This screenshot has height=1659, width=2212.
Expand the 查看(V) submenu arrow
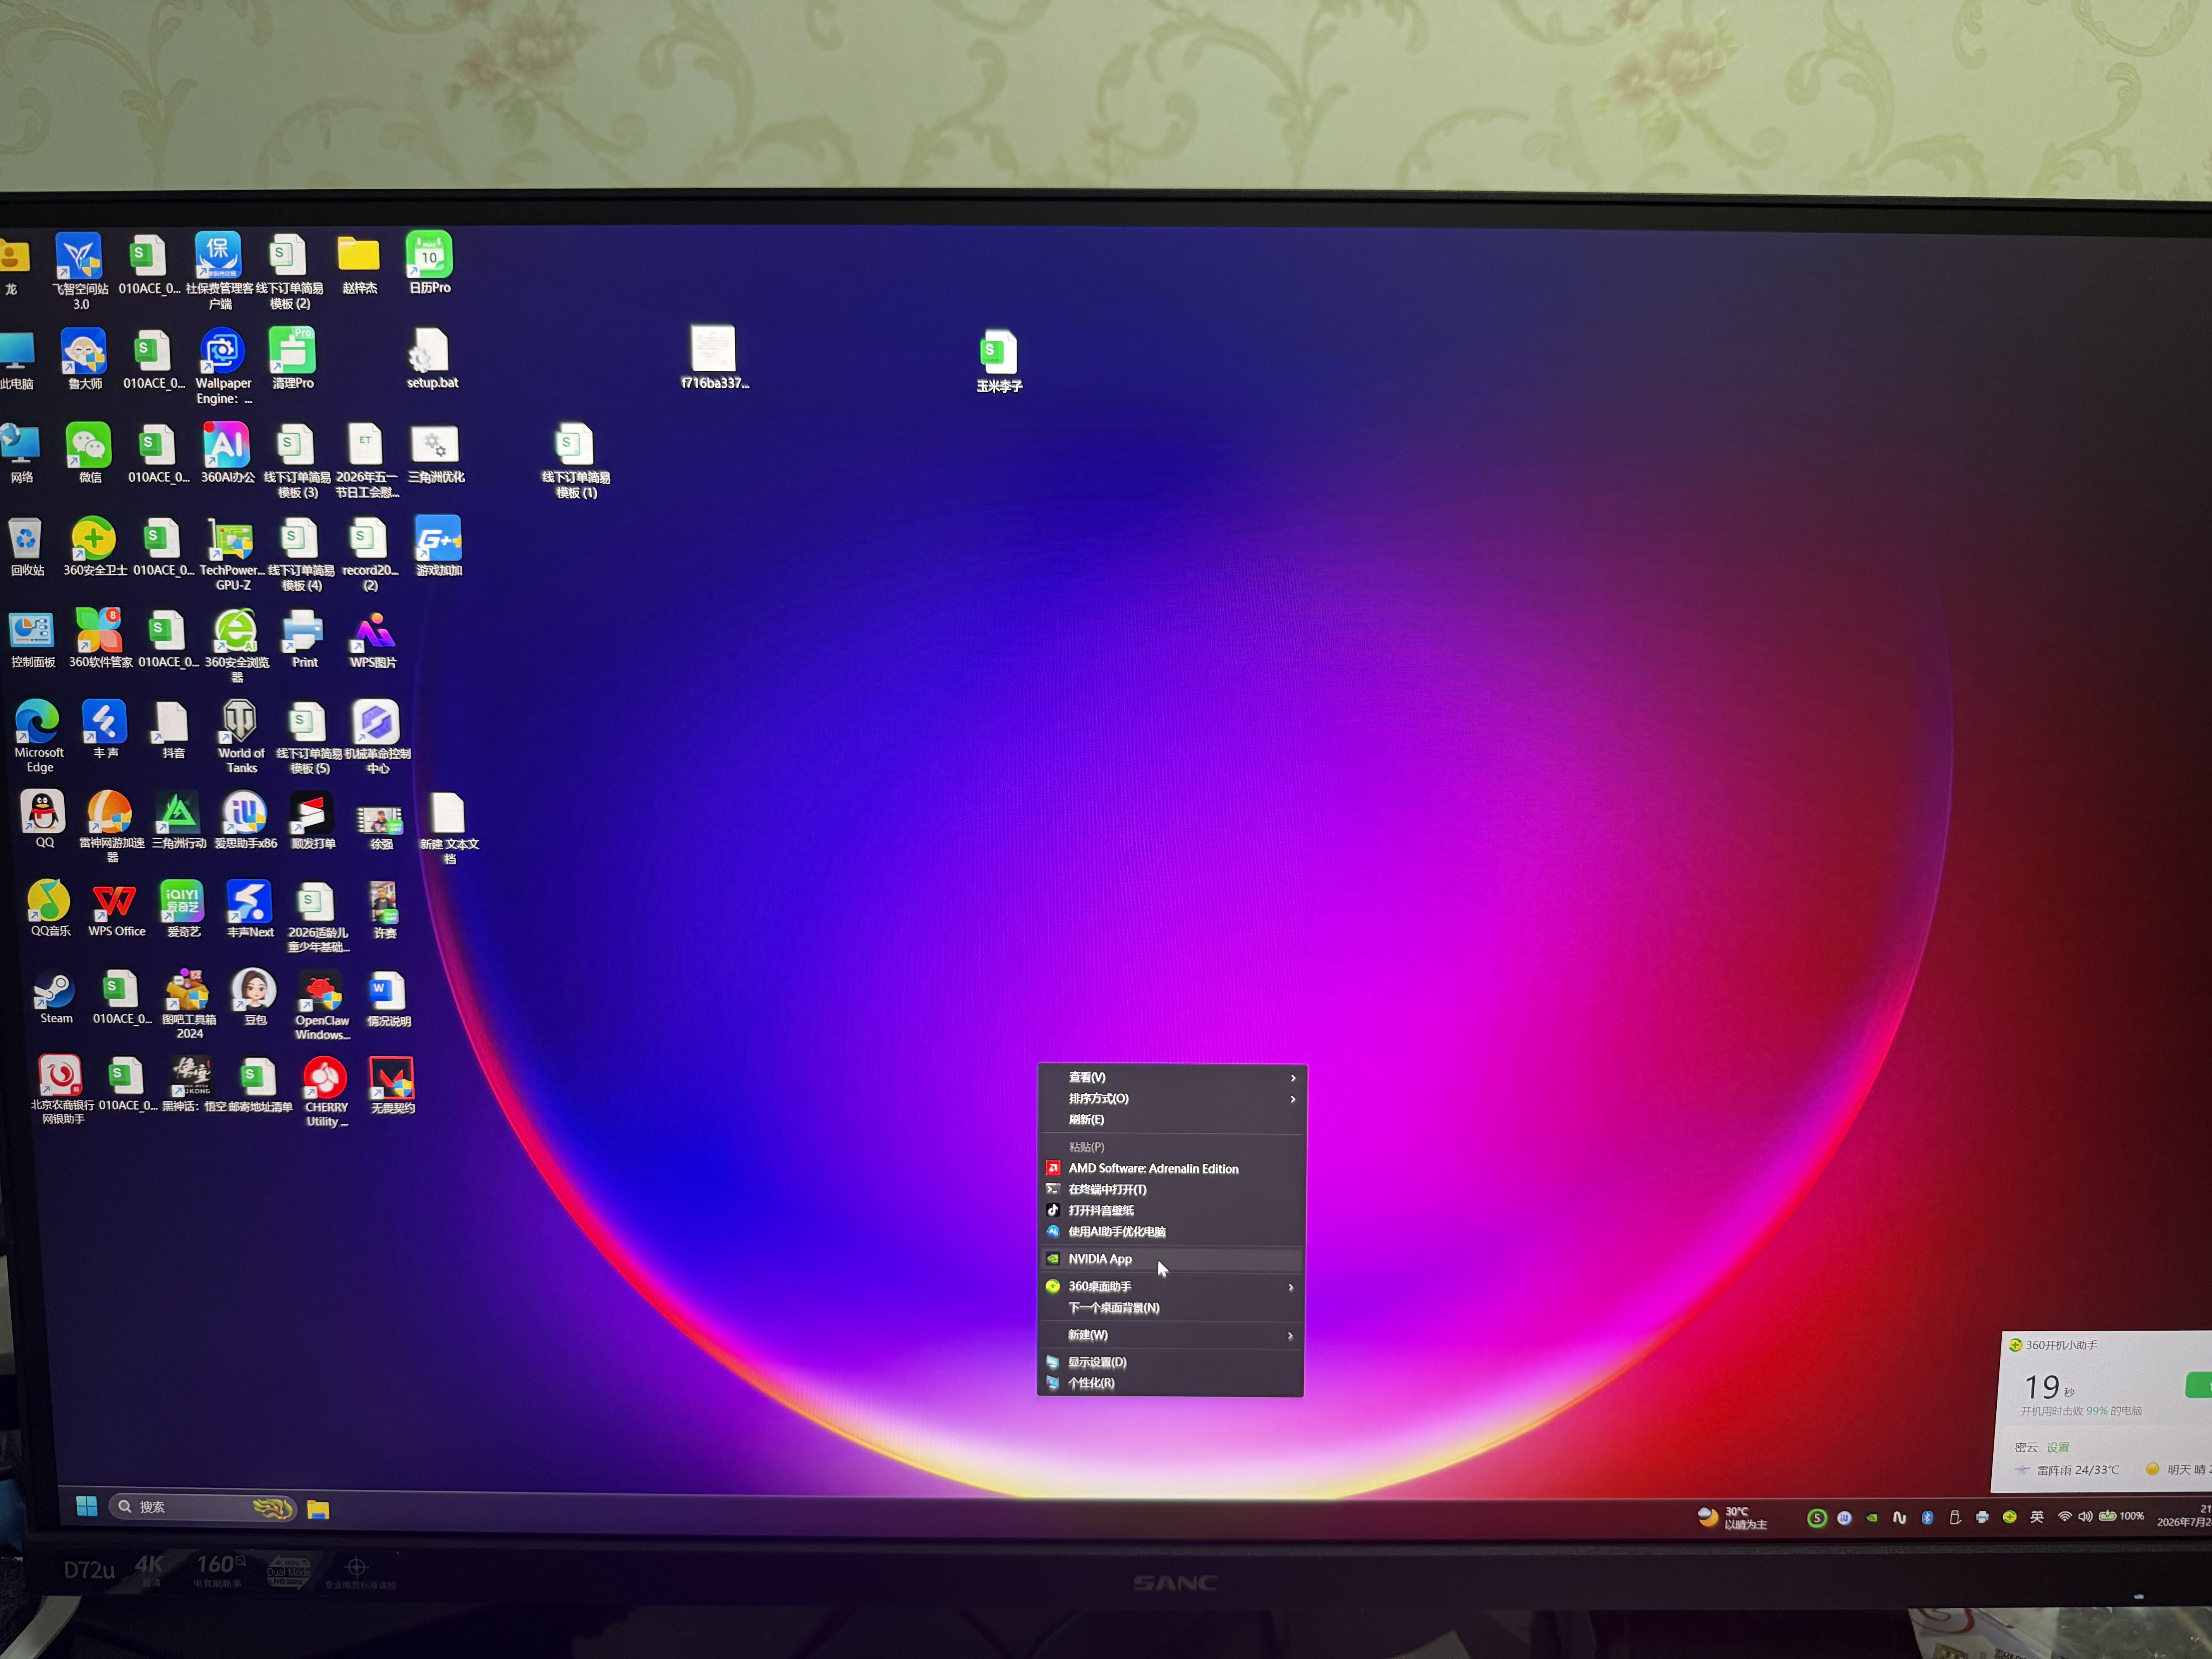point(1293,1078)
